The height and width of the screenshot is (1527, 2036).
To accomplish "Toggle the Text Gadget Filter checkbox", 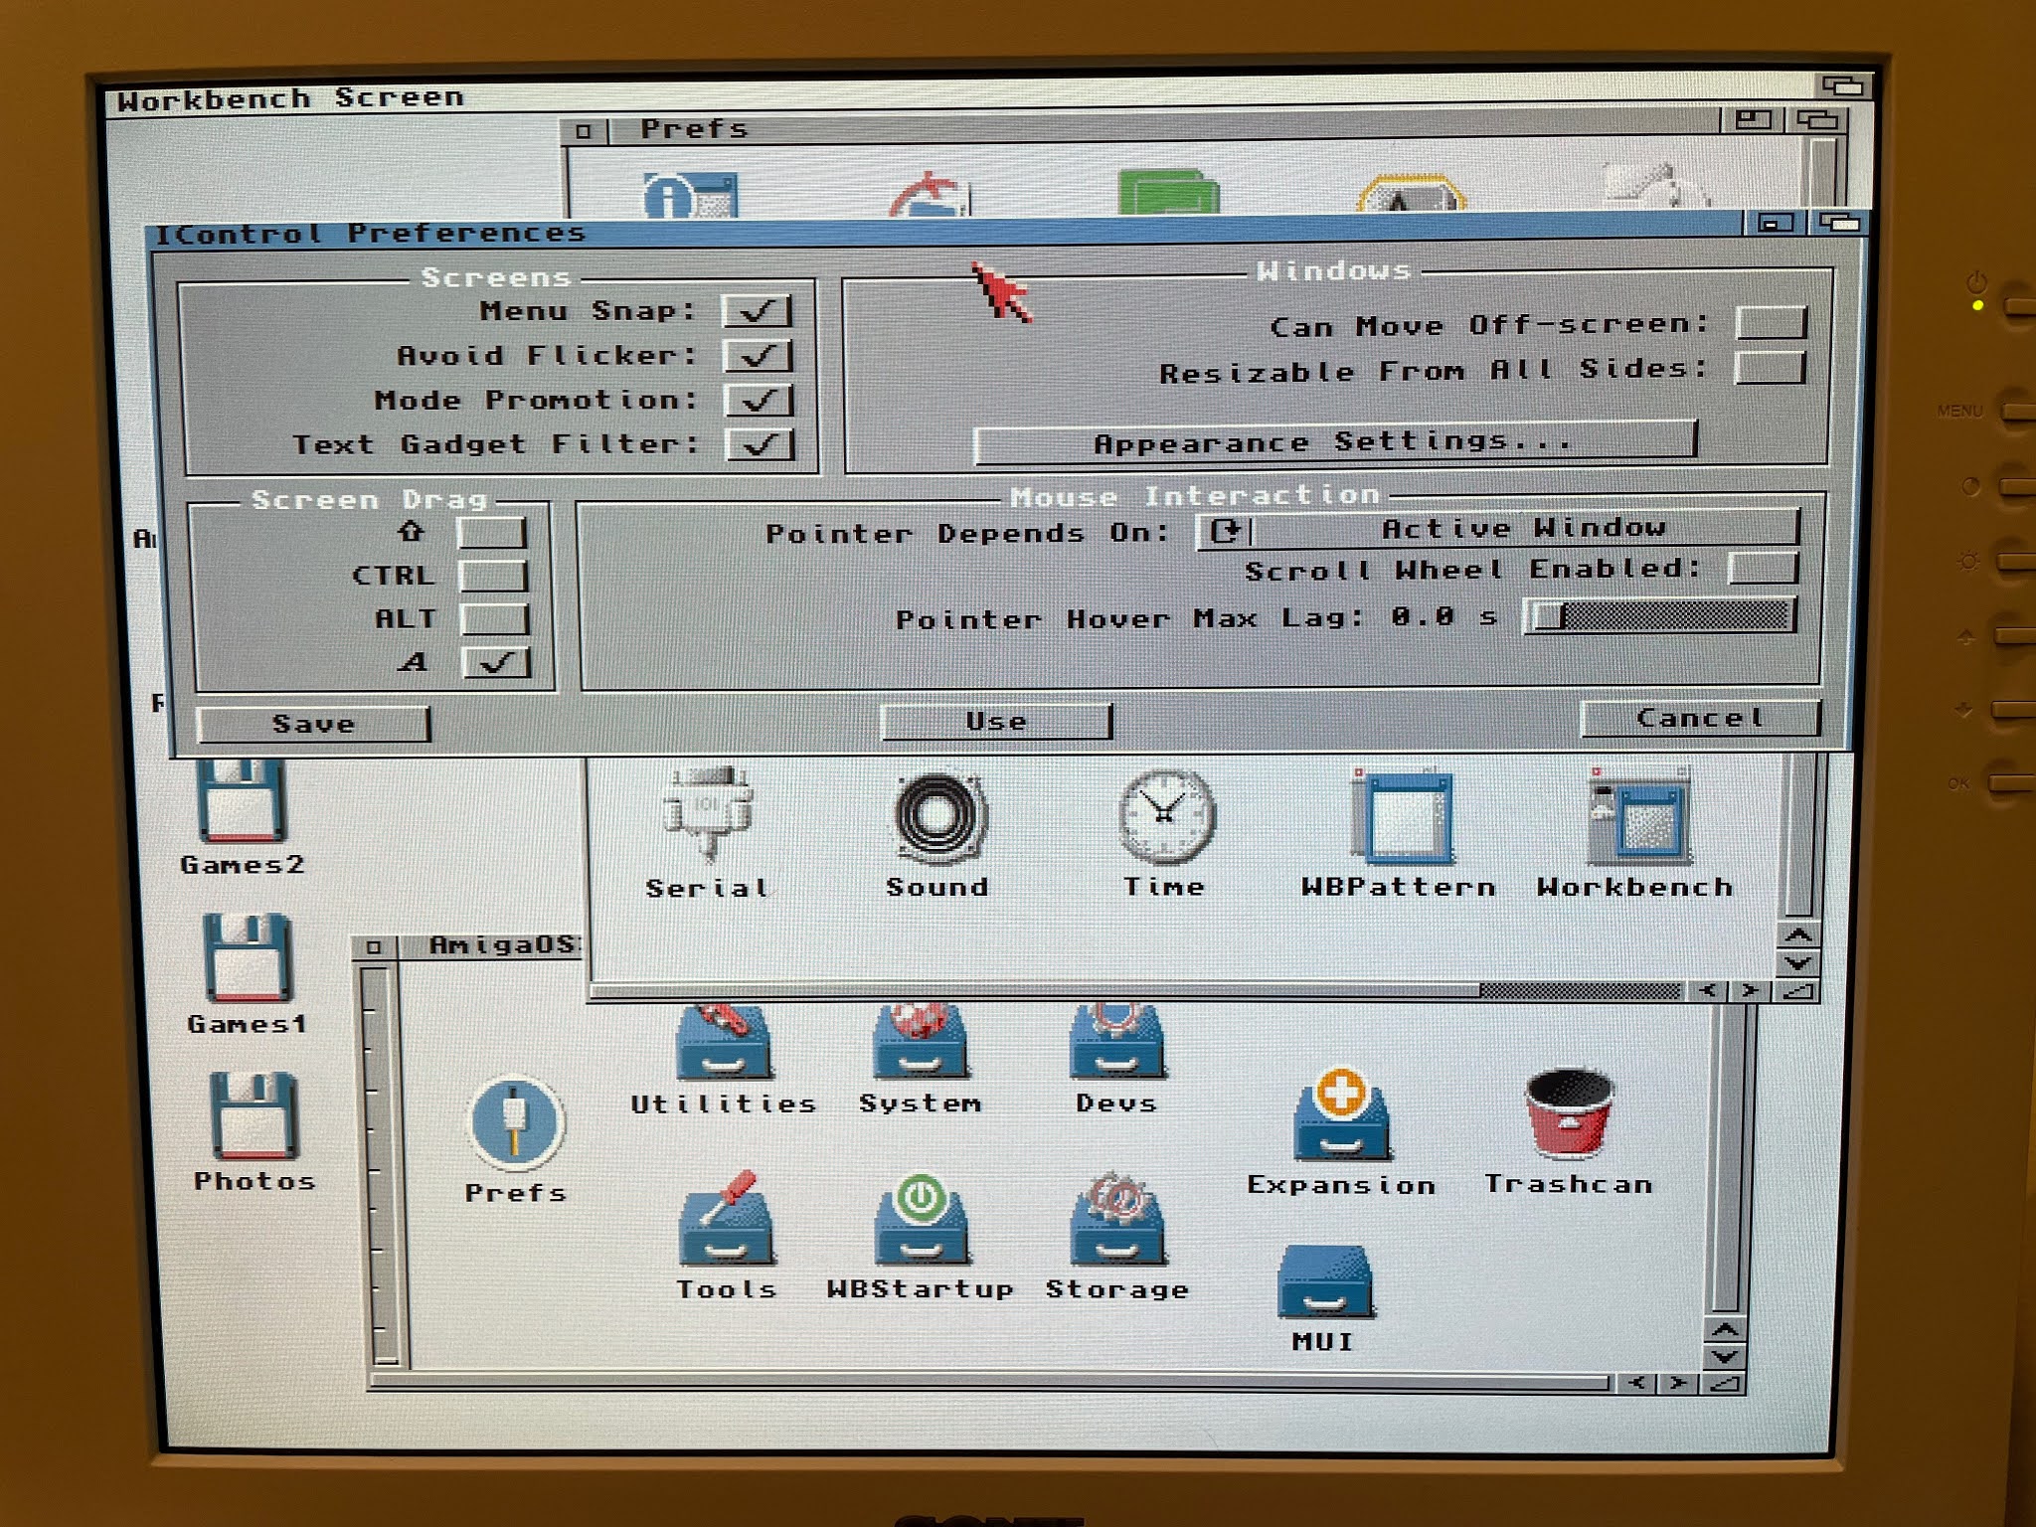I will point(760,444).
